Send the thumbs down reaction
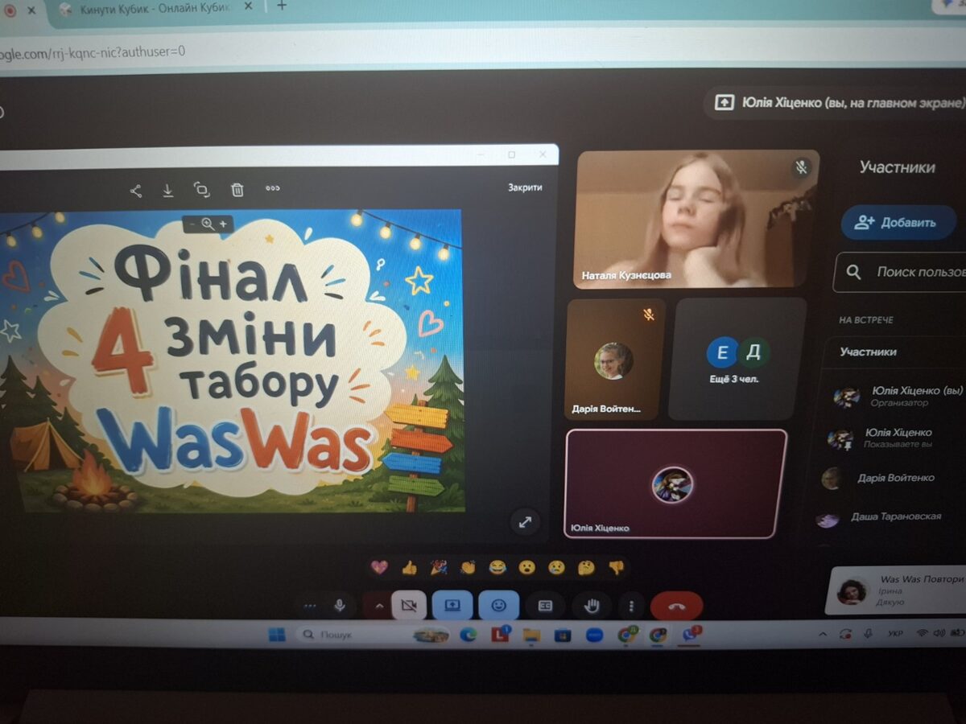This screenshot has height=724, width=966. (x=616, y=567)
